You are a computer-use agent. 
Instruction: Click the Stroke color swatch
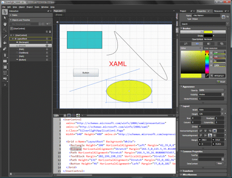208,36
